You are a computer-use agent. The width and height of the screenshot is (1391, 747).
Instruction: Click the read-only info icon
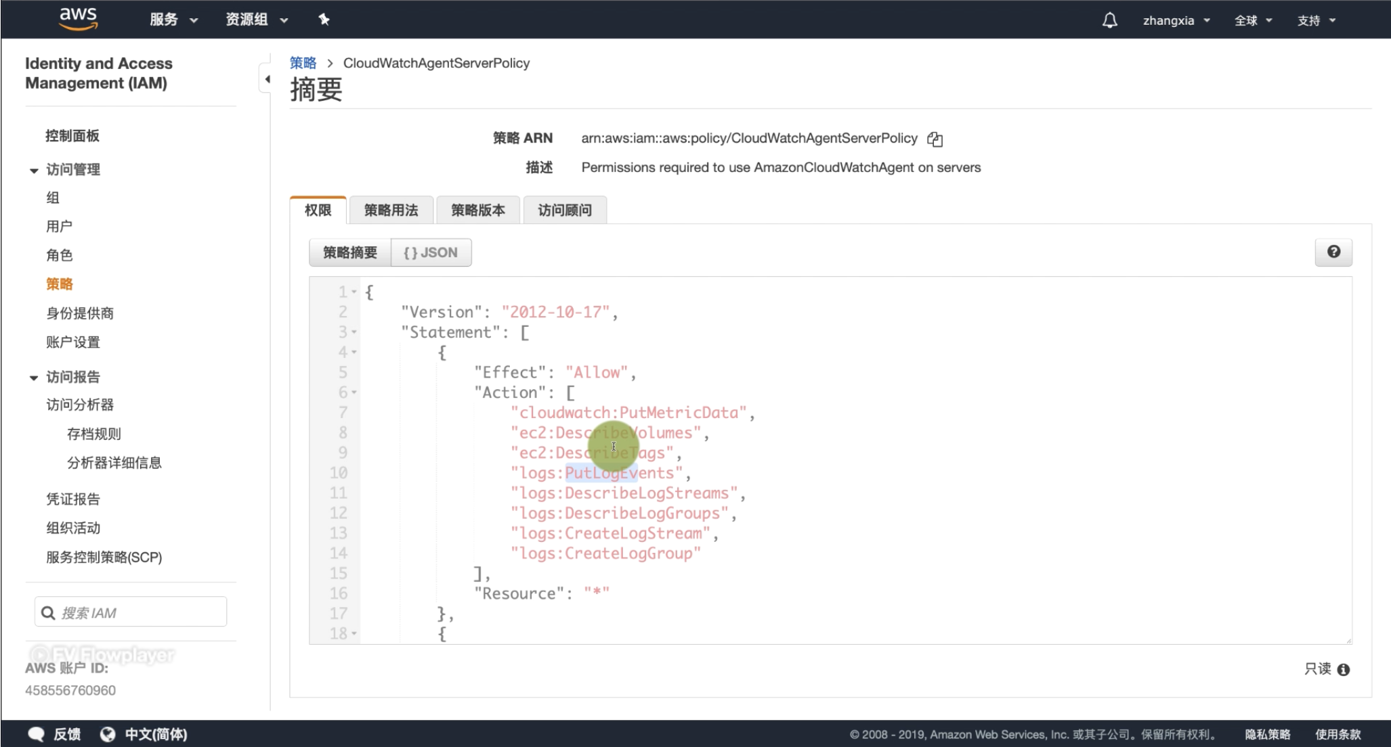click(1344, 669)
